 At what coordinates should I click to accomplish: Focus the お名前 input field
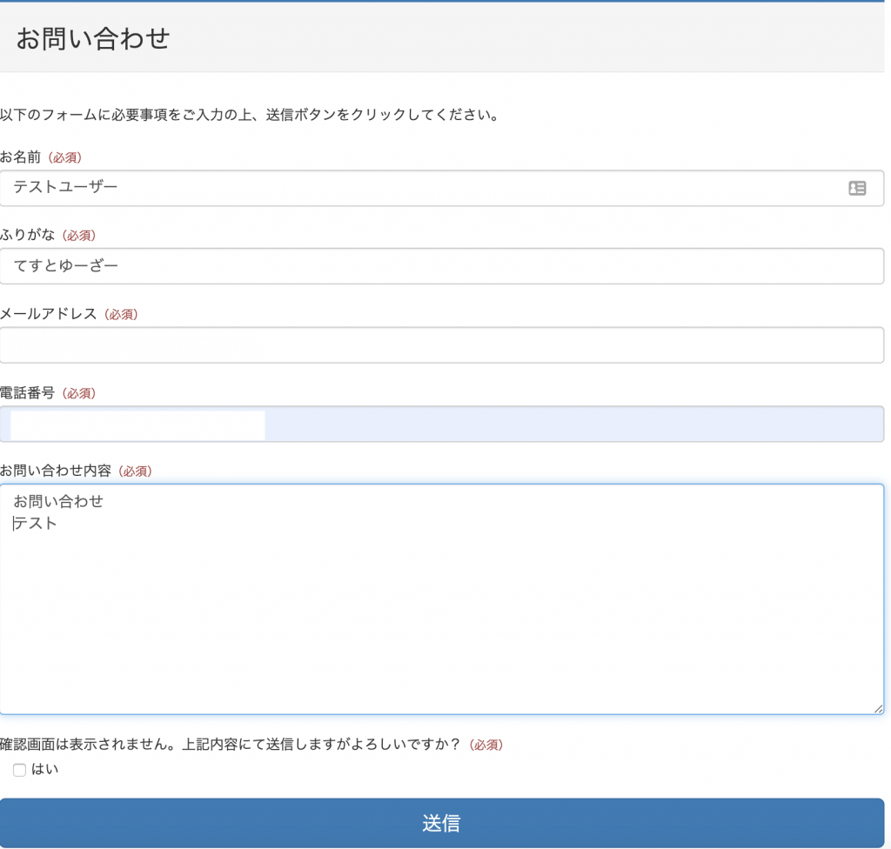tap(442, 188)
